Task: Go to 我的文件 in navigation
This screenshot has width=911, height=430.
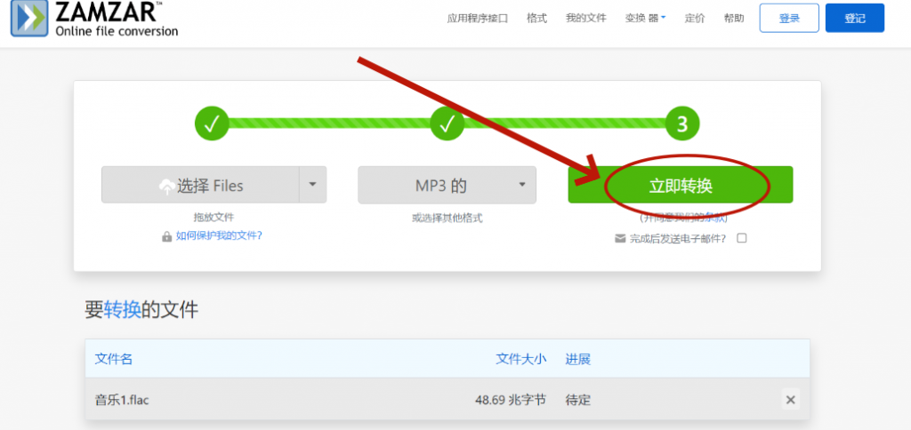Action: pos(585,18)
